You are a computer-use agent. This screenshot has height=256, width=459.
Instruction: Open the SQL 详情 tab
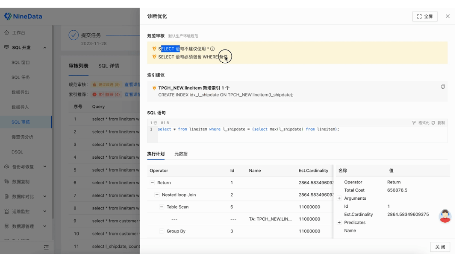pyautogui.click(x=109, y=66)
